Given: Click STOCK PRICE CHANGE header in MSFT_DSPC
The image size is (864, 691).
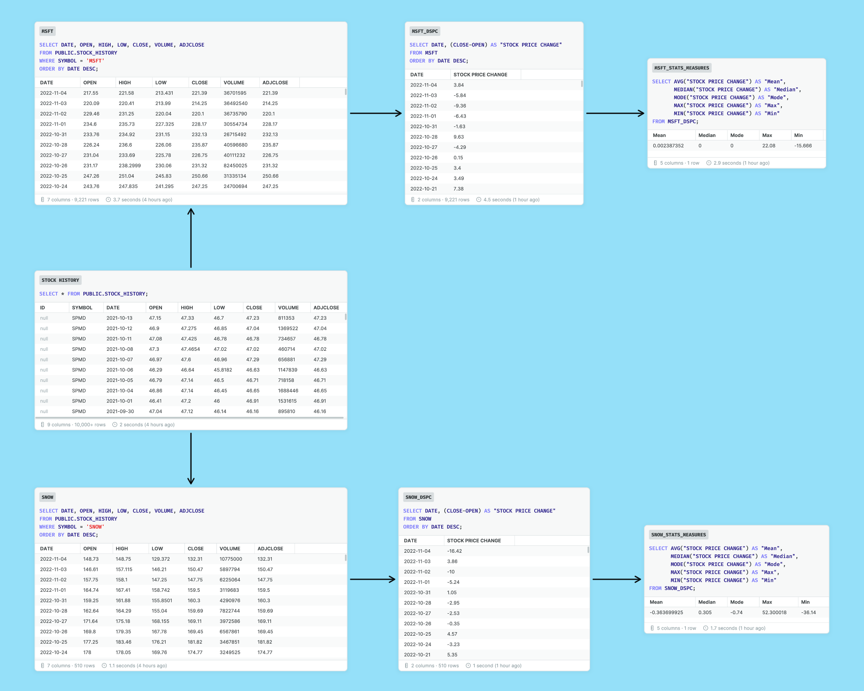Looking at the screenshot, I should 480,75.
